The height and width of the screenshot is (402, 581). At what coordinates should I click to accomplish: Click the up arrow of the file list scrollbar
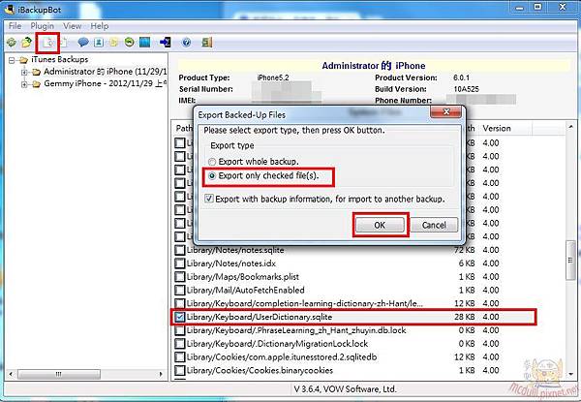pos(570,127)
